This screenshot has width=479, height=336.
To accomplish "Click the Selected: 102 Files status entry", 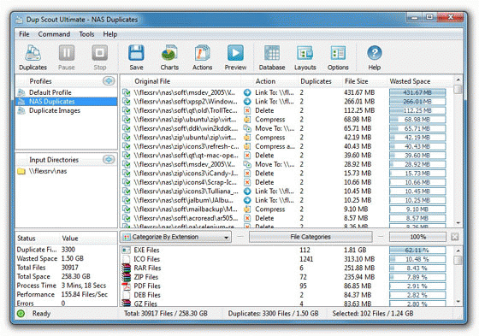I will (x=373, y=314).
